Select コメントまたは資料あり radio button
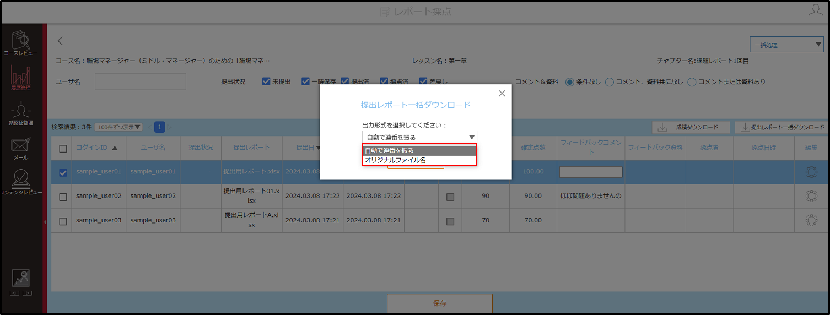This screenshot has height=315, width=830. [x=692, y=82]
